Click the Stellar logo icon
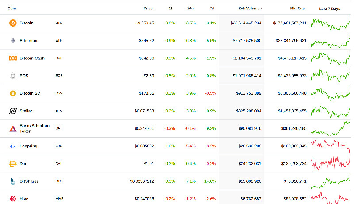The height and width of the screenshot is (204, 354). pyautogui.click(x=13, y=111)
